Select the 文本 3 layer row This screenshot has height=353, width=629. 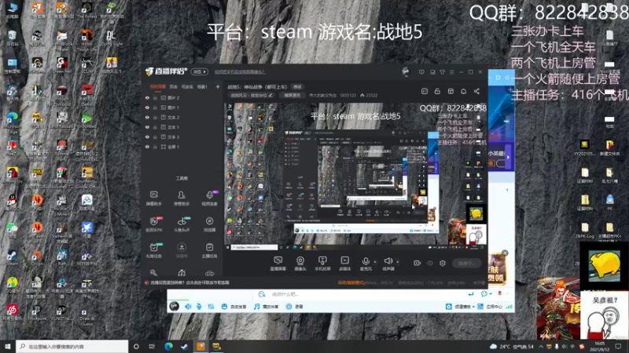182,136
